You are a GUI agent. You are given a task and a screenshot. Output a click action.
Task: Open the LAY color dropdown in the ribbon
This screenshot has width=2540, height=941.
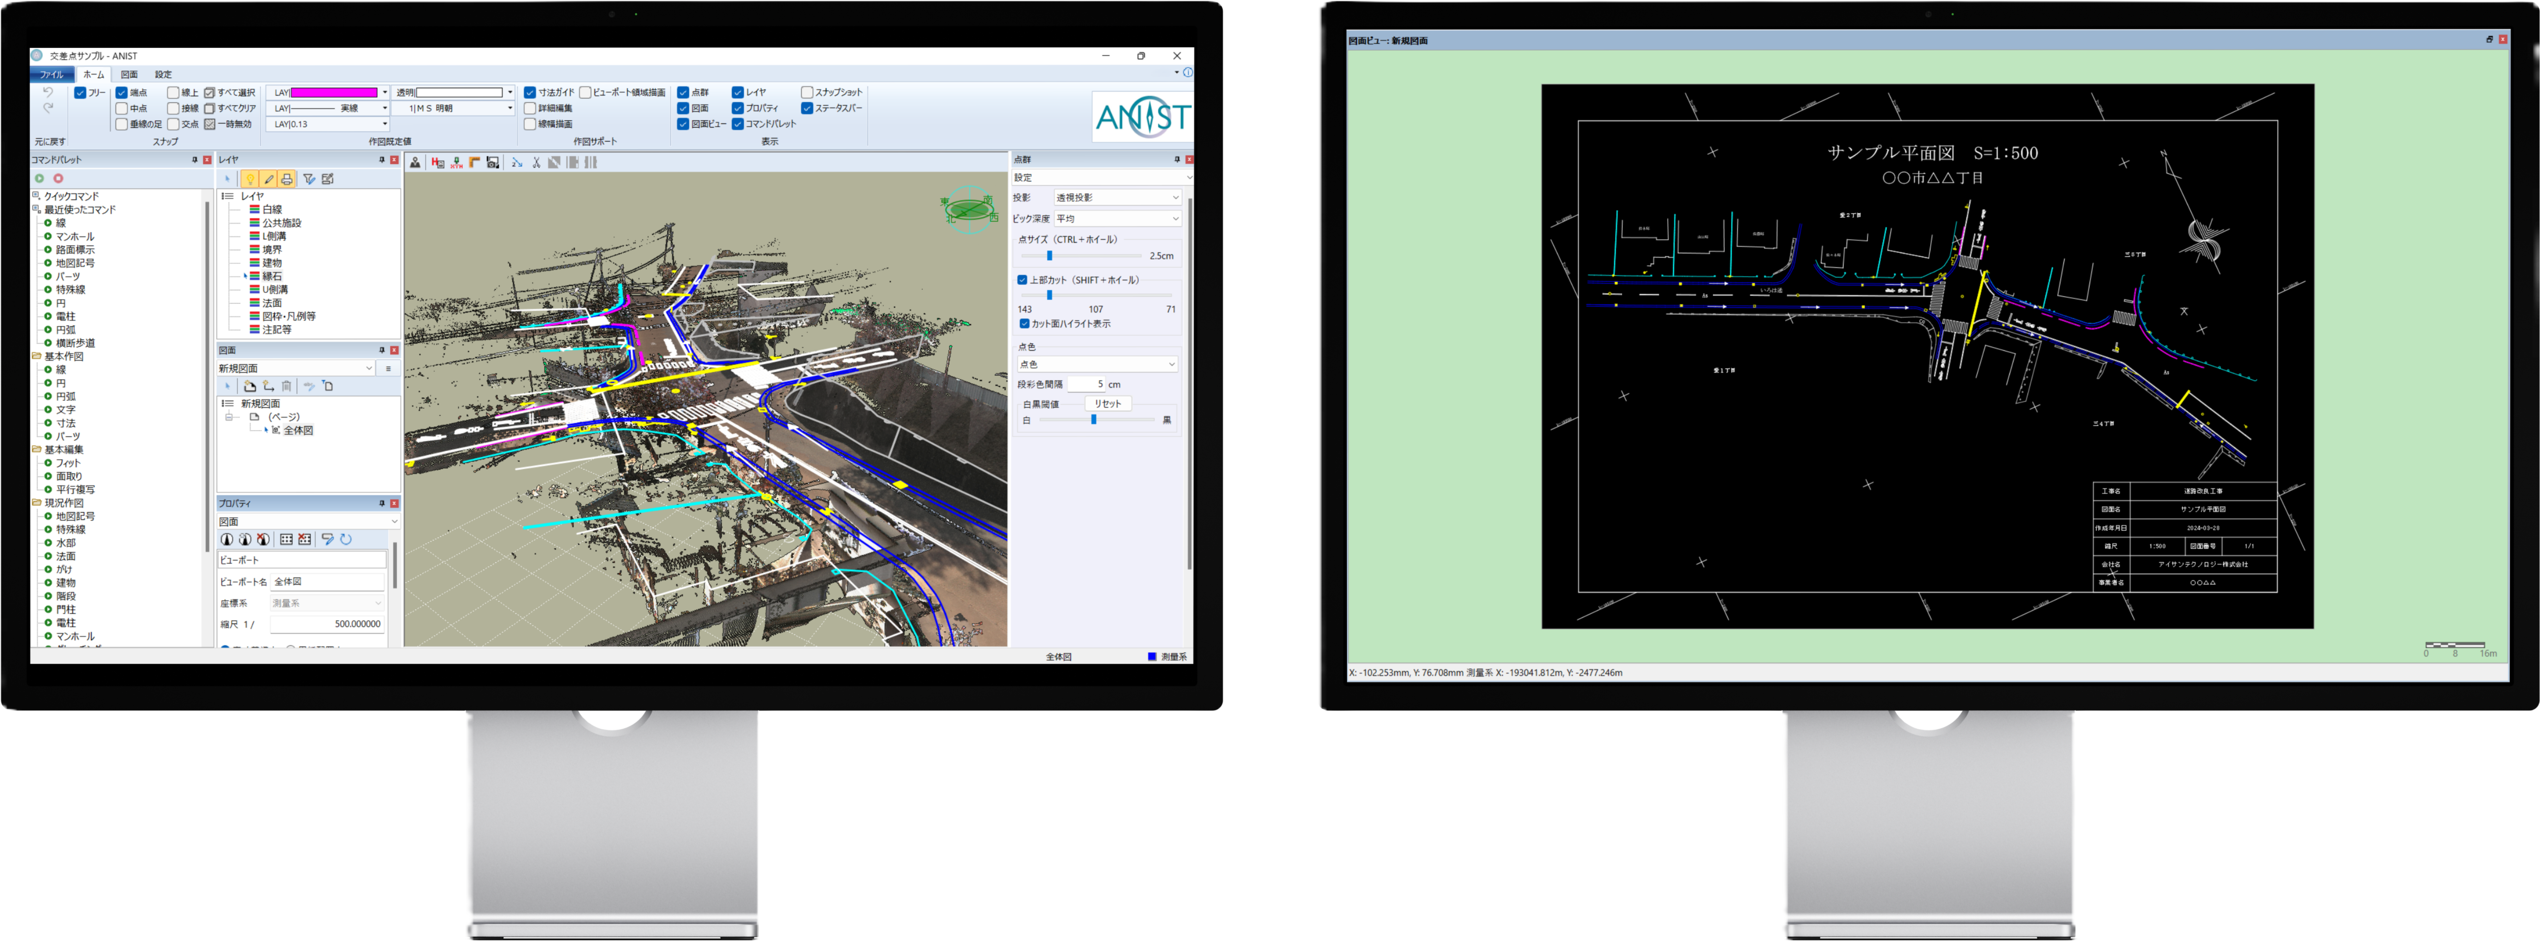point(385,93)
